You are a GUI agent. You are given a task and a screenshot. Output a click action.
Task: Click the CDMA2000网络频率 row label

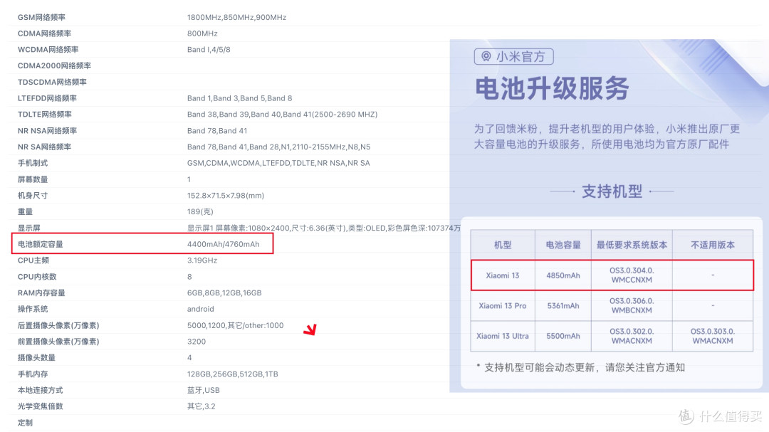(54, 65)
